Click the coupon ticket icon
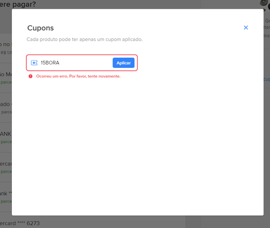Viewport: 270px width, 228px height. (34, 63)
